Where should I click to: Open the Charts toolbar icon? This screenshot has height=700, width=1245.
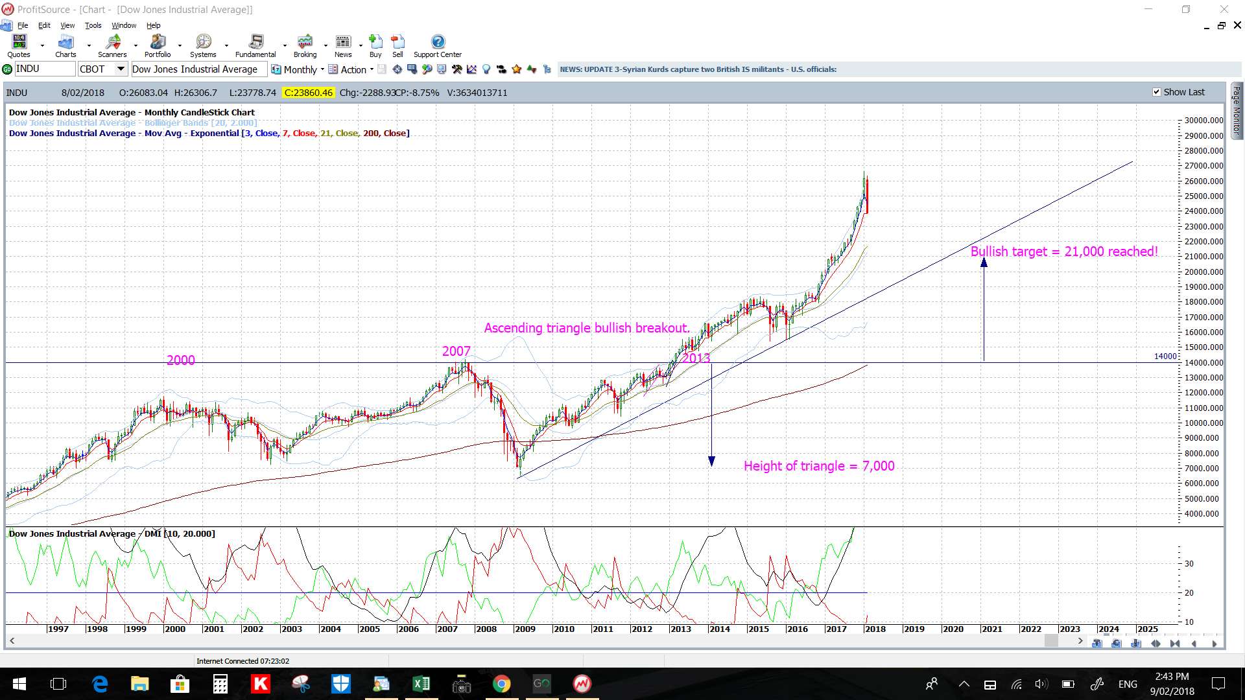coord(65,46)
